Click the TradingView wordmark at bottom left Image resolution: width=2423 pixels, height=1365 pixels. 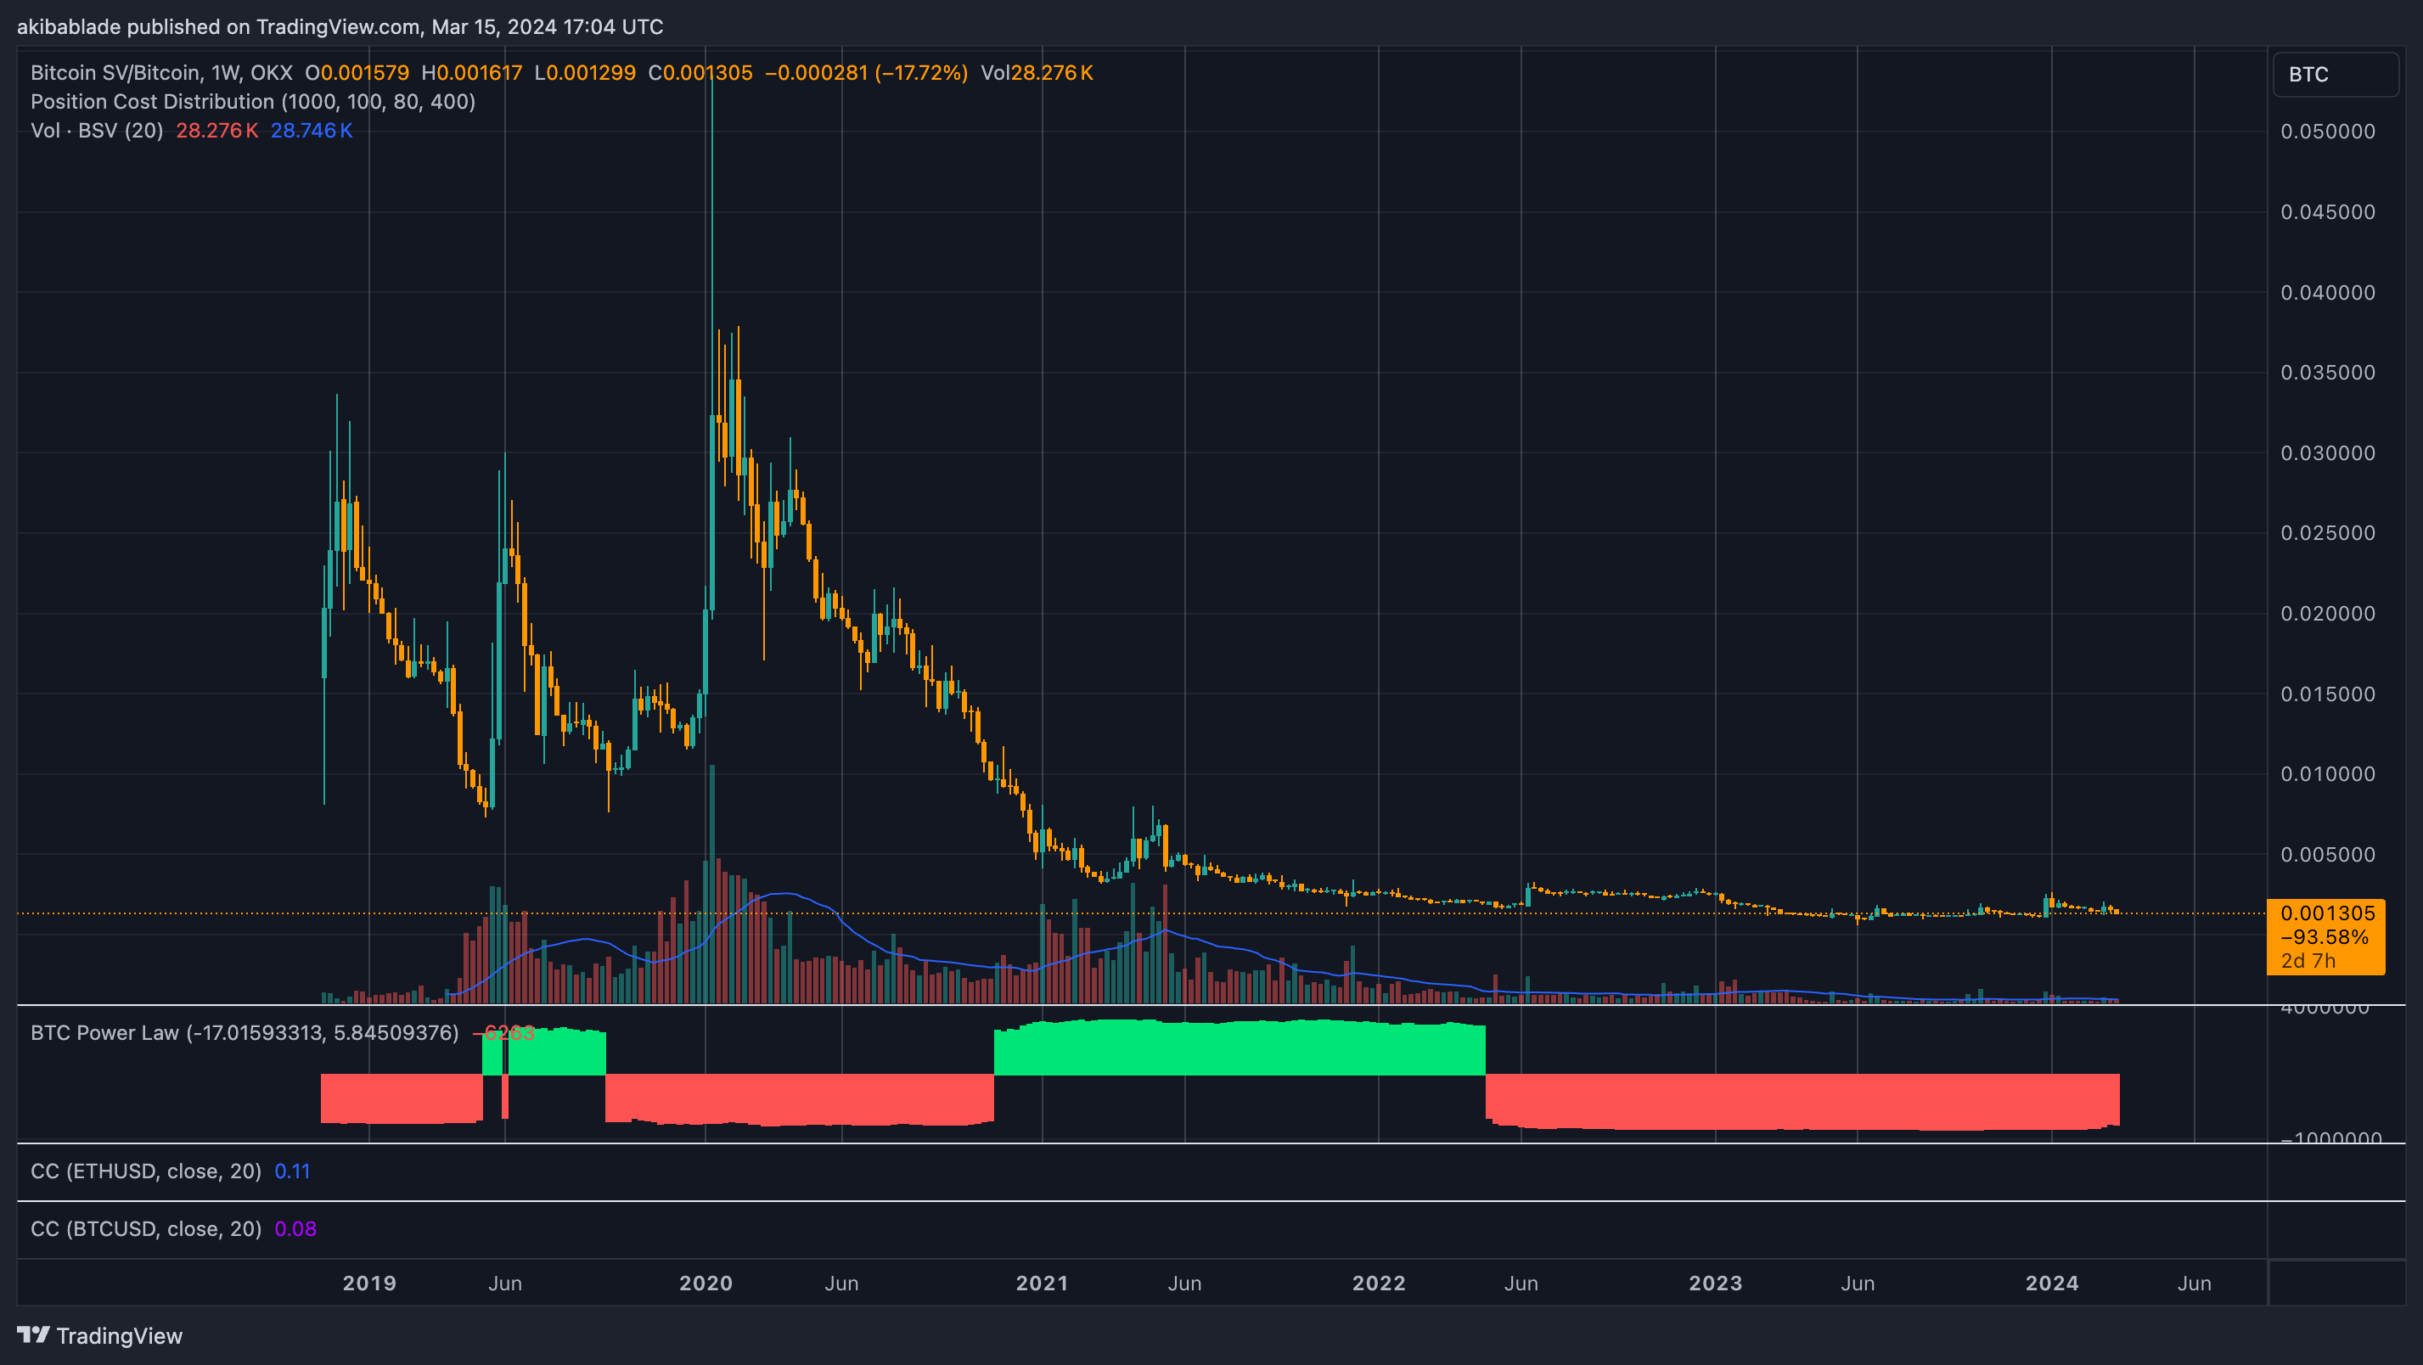click(120, 1336)
